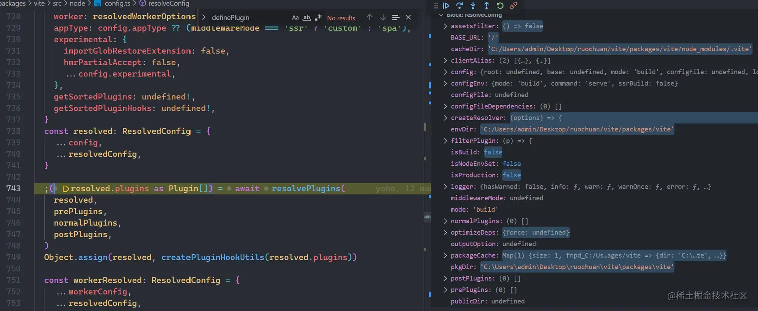This screenshot has width=758, height=311.
Task: Toggle Match Whole Word in find widget
Action: pos(307,18)
